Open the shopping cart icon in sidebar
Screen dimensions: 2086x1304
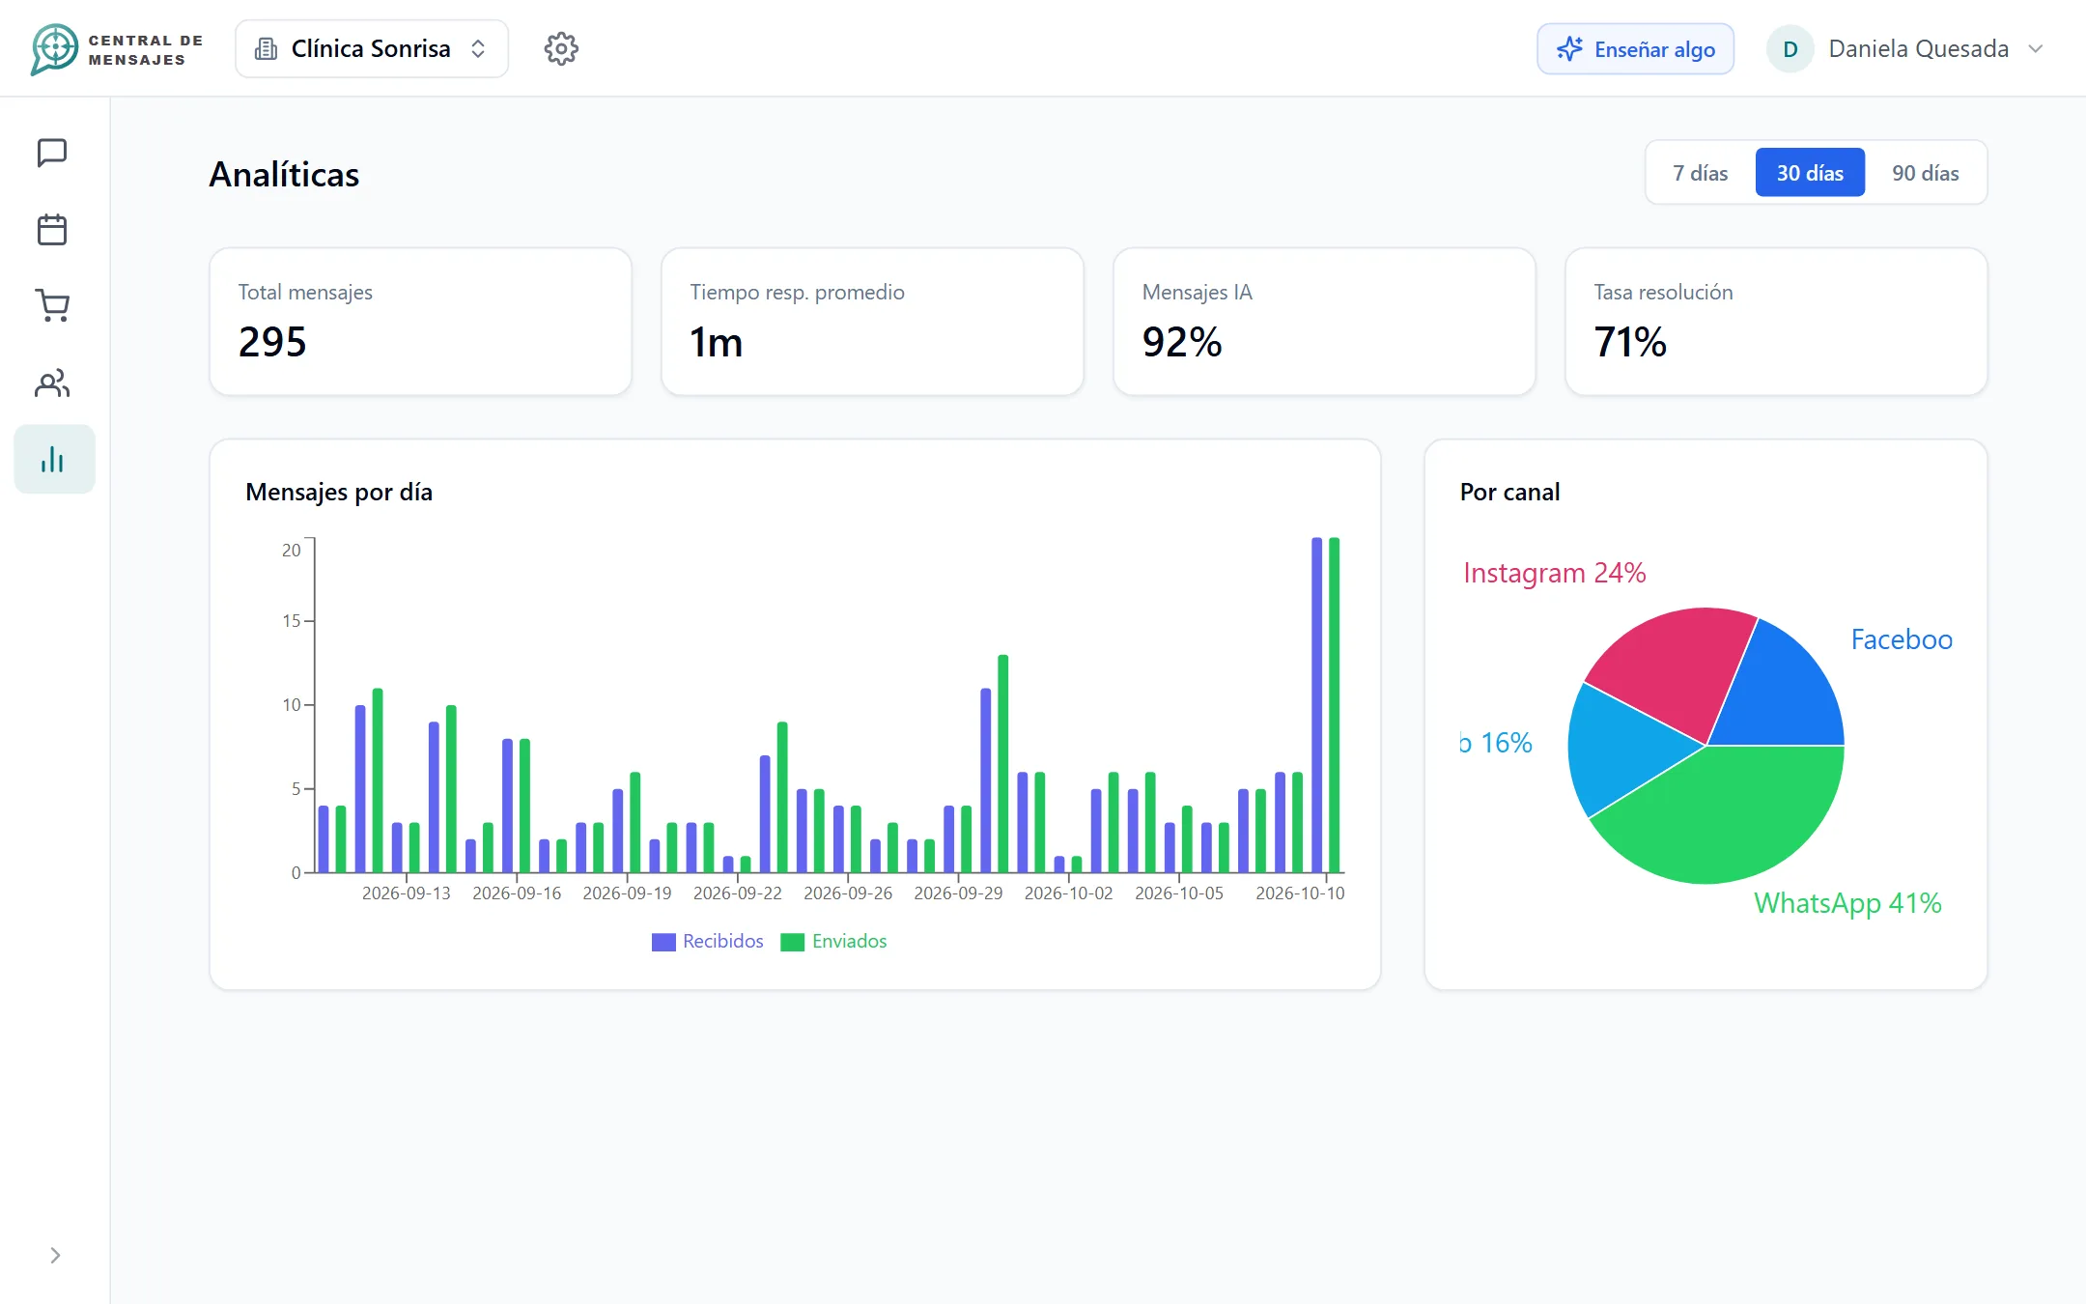coord(52,306)
